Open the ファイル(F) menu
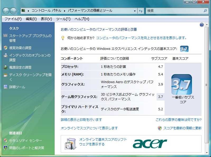211x157 pixels. 13,19
